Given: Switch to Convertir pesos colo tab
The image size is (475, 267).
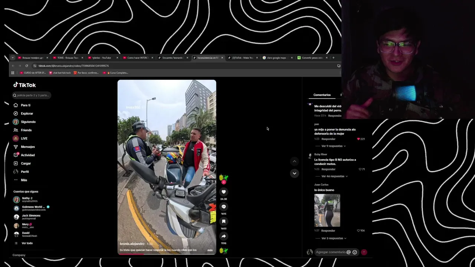Looking at the screenshot, I should point(312,57).
